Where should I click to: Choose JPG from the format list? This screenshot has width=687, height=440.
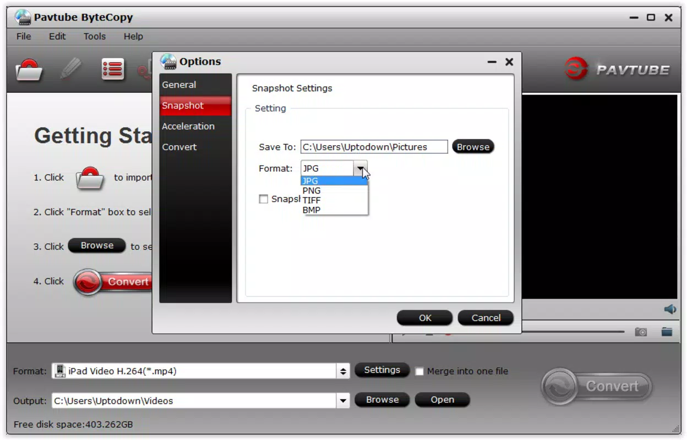pos(334,181)
